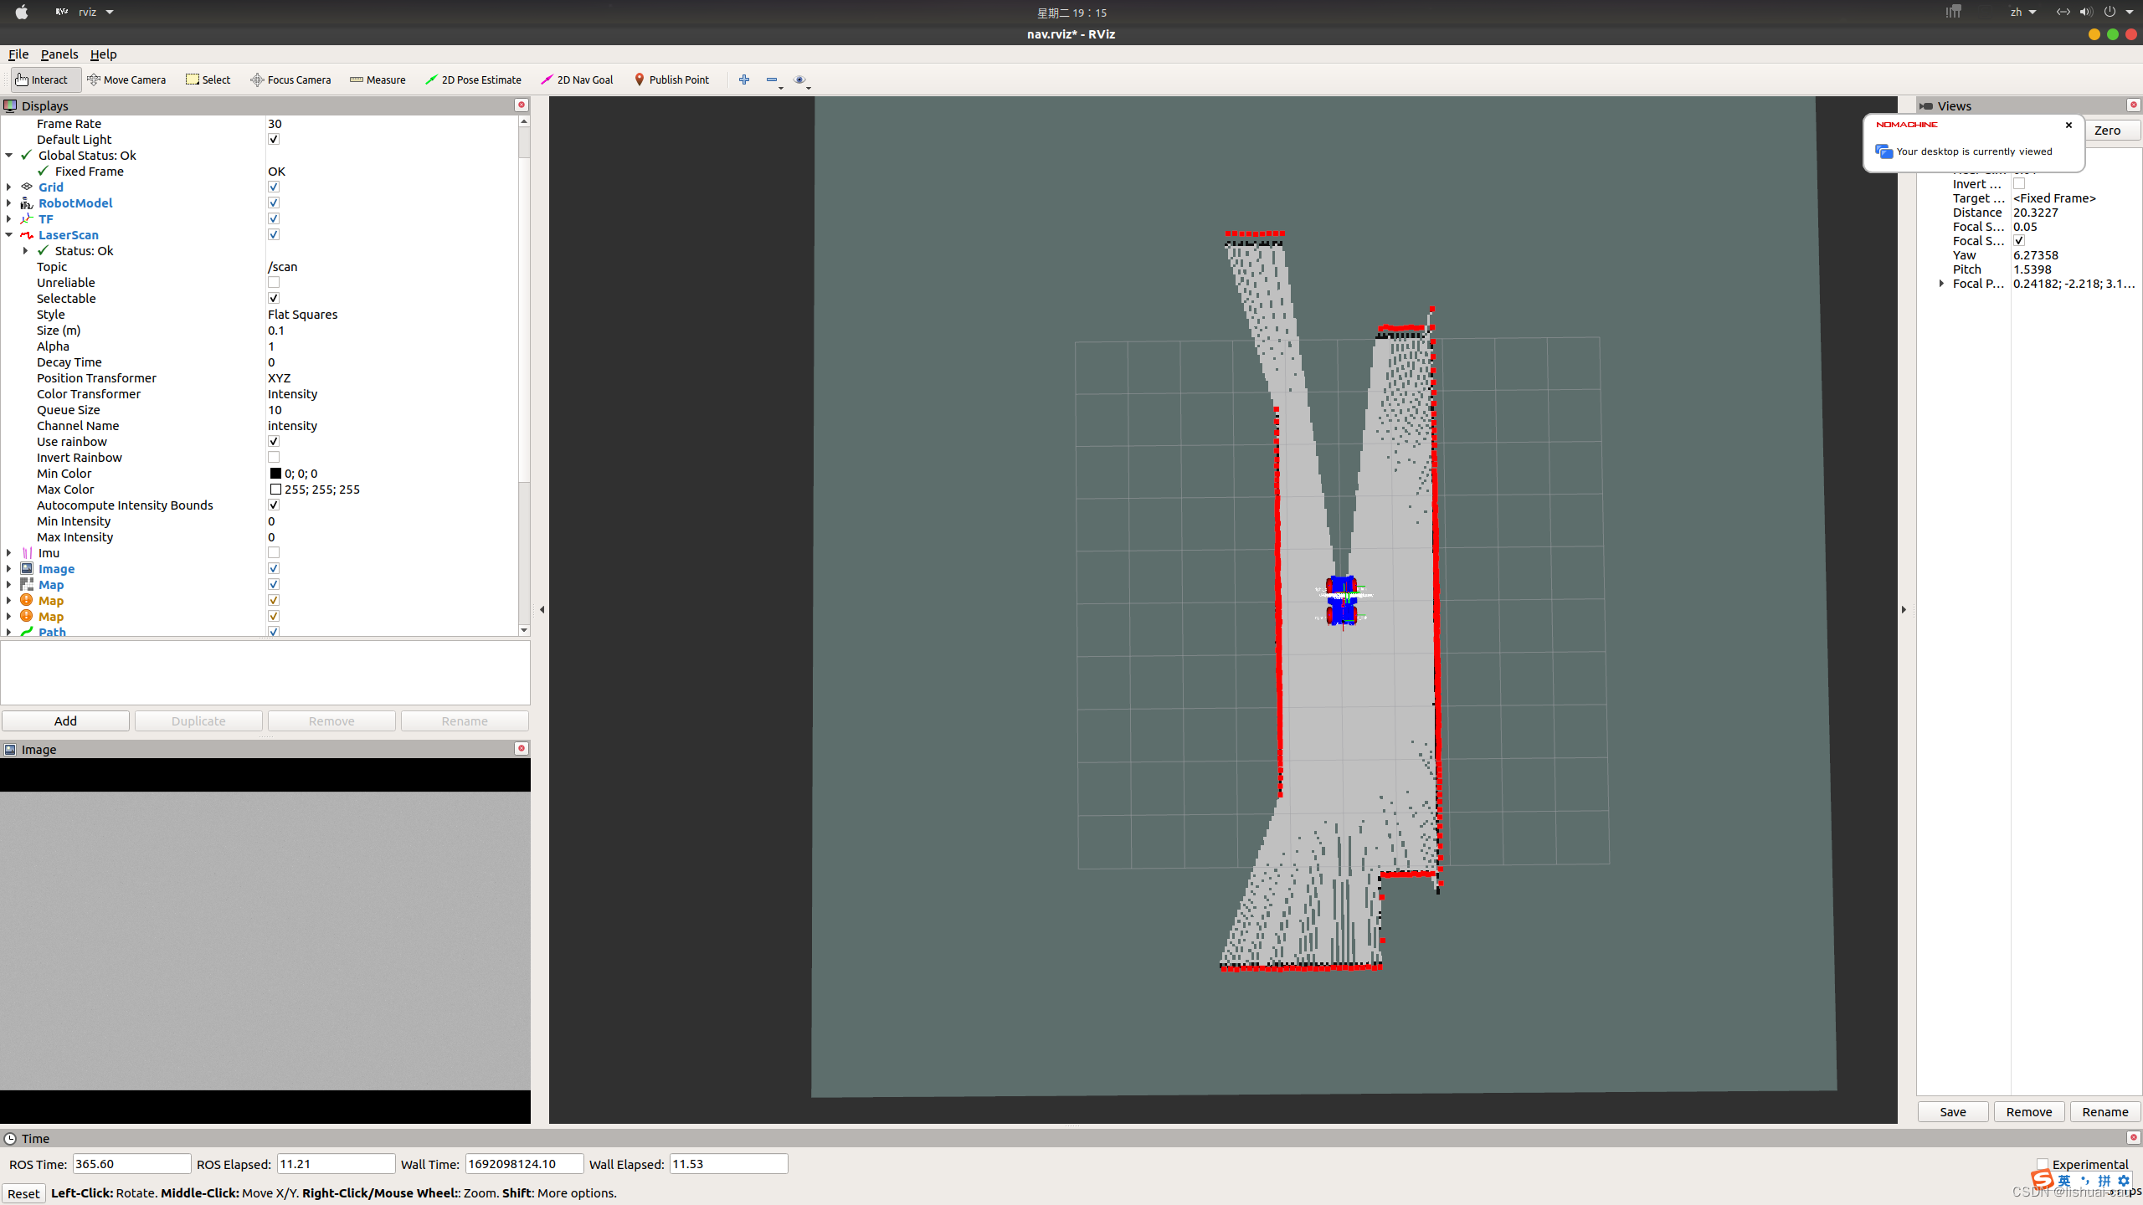2143x1205 pixels.
Task: Select the 2D Pose Estimate tool
Action: (x=473, y=79)
